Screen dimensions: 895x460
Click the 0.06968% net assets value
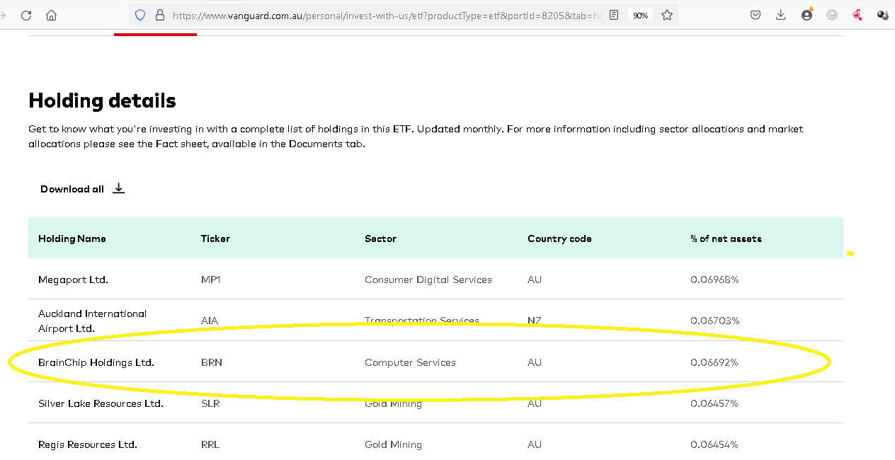714,280
